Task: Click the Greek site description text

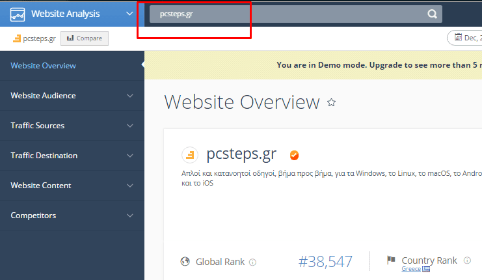Action: point(332,178)
